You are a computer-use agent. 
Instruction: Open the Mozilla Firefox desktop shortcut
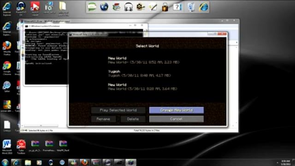7,48
